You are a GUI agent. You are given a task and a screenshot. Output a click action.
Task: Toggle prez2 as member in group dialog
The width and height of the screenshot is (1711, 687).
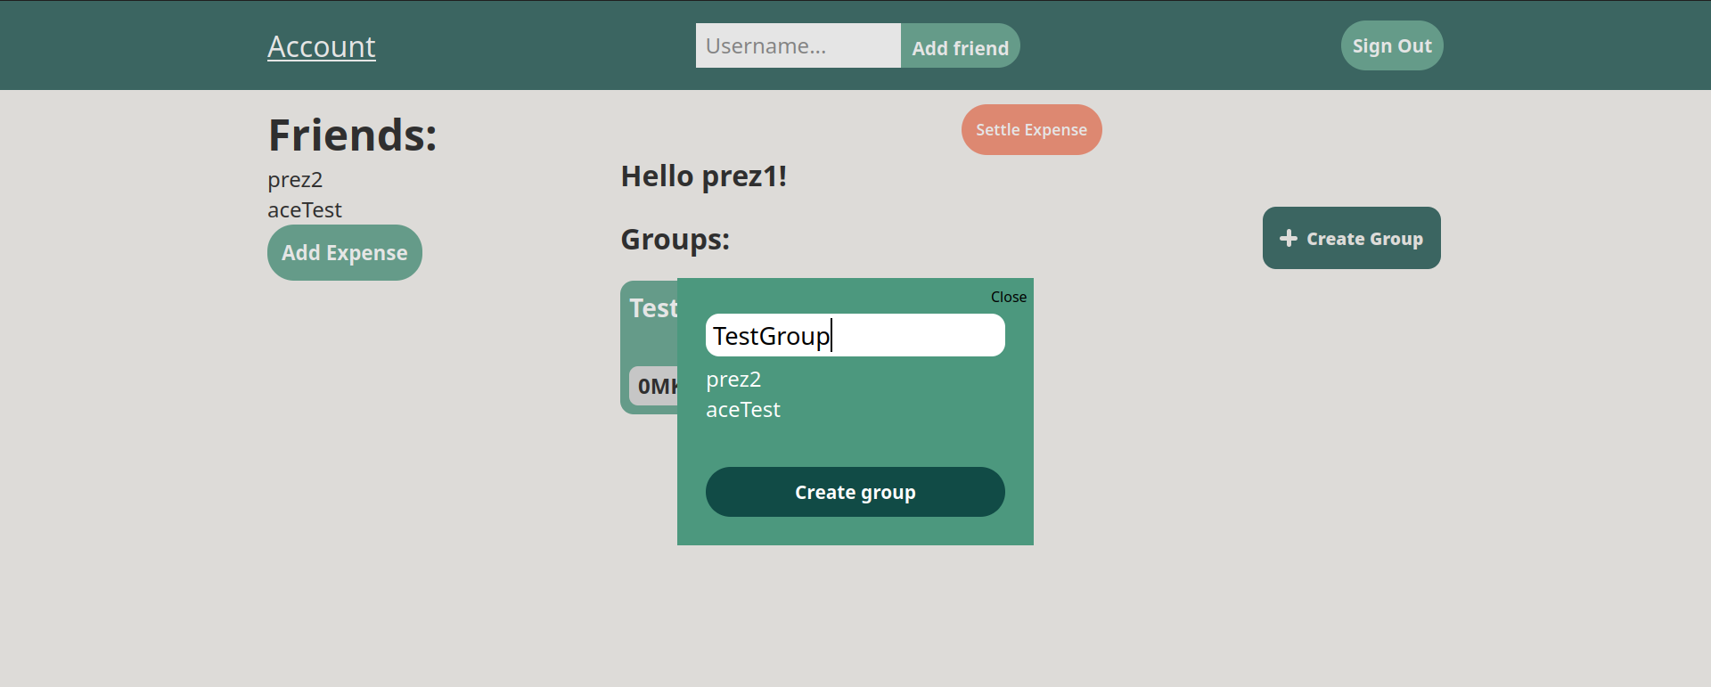(x=733, y=380)
